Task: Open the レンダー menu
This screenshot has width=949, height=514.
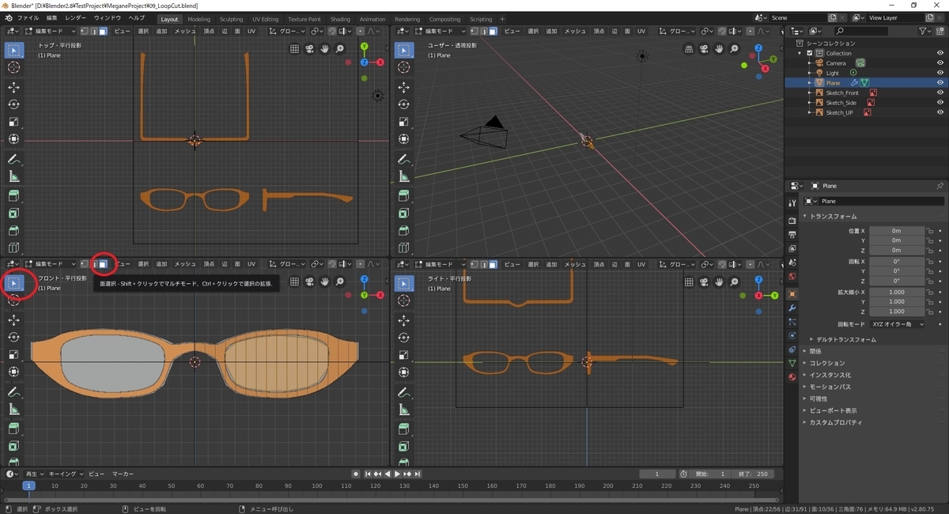Action: coord(76,17)
